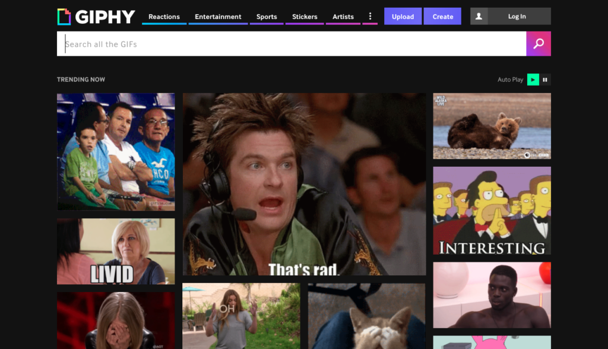Screen dimensions: 608x349
Task: Click the magnifying glass search button
Action: coord(538,44)
